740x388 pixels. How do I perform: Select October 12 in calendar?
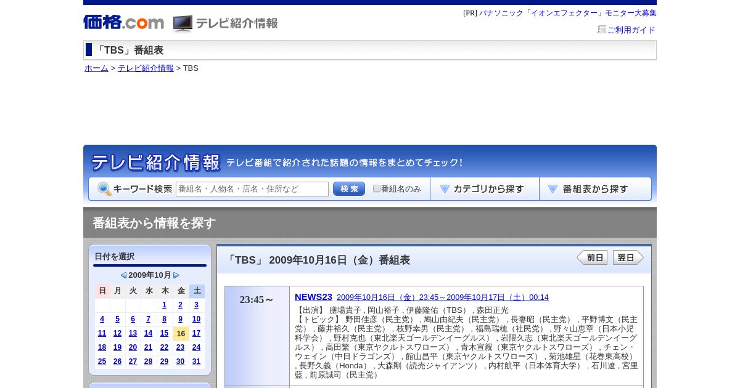coord(118,333)
